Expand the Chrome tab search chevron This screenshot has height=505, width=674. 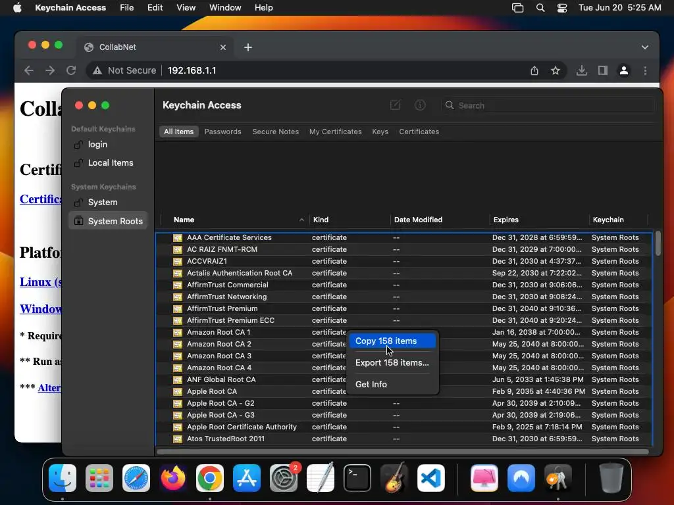pos(645,47)
